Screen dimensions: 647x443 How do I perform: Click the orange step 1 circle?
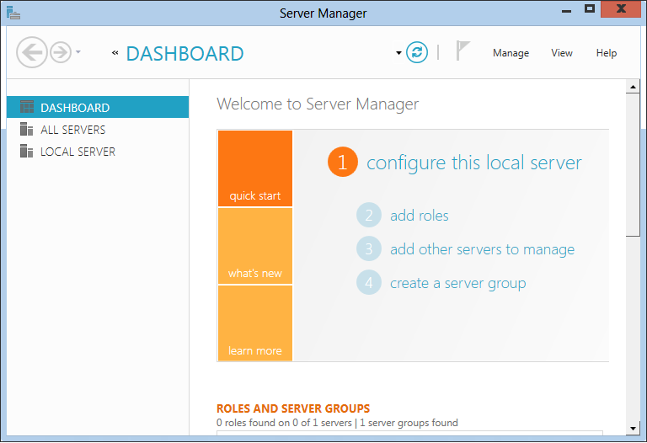[x=343, y=162]
